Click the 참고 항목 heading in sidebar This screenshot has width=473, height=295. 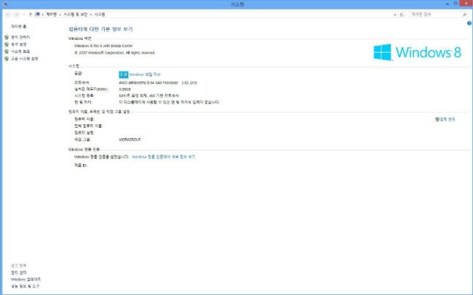(x=19, y=265)
